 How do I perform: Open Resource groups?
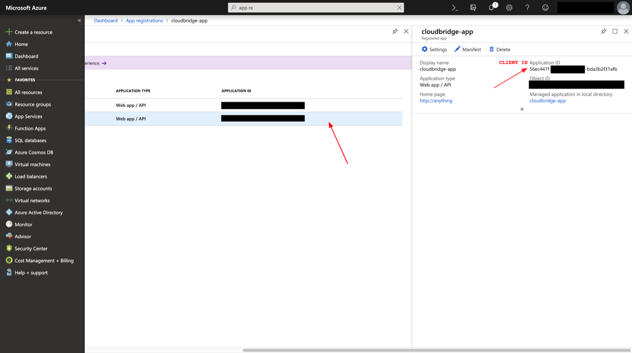(x=28, y=104)
